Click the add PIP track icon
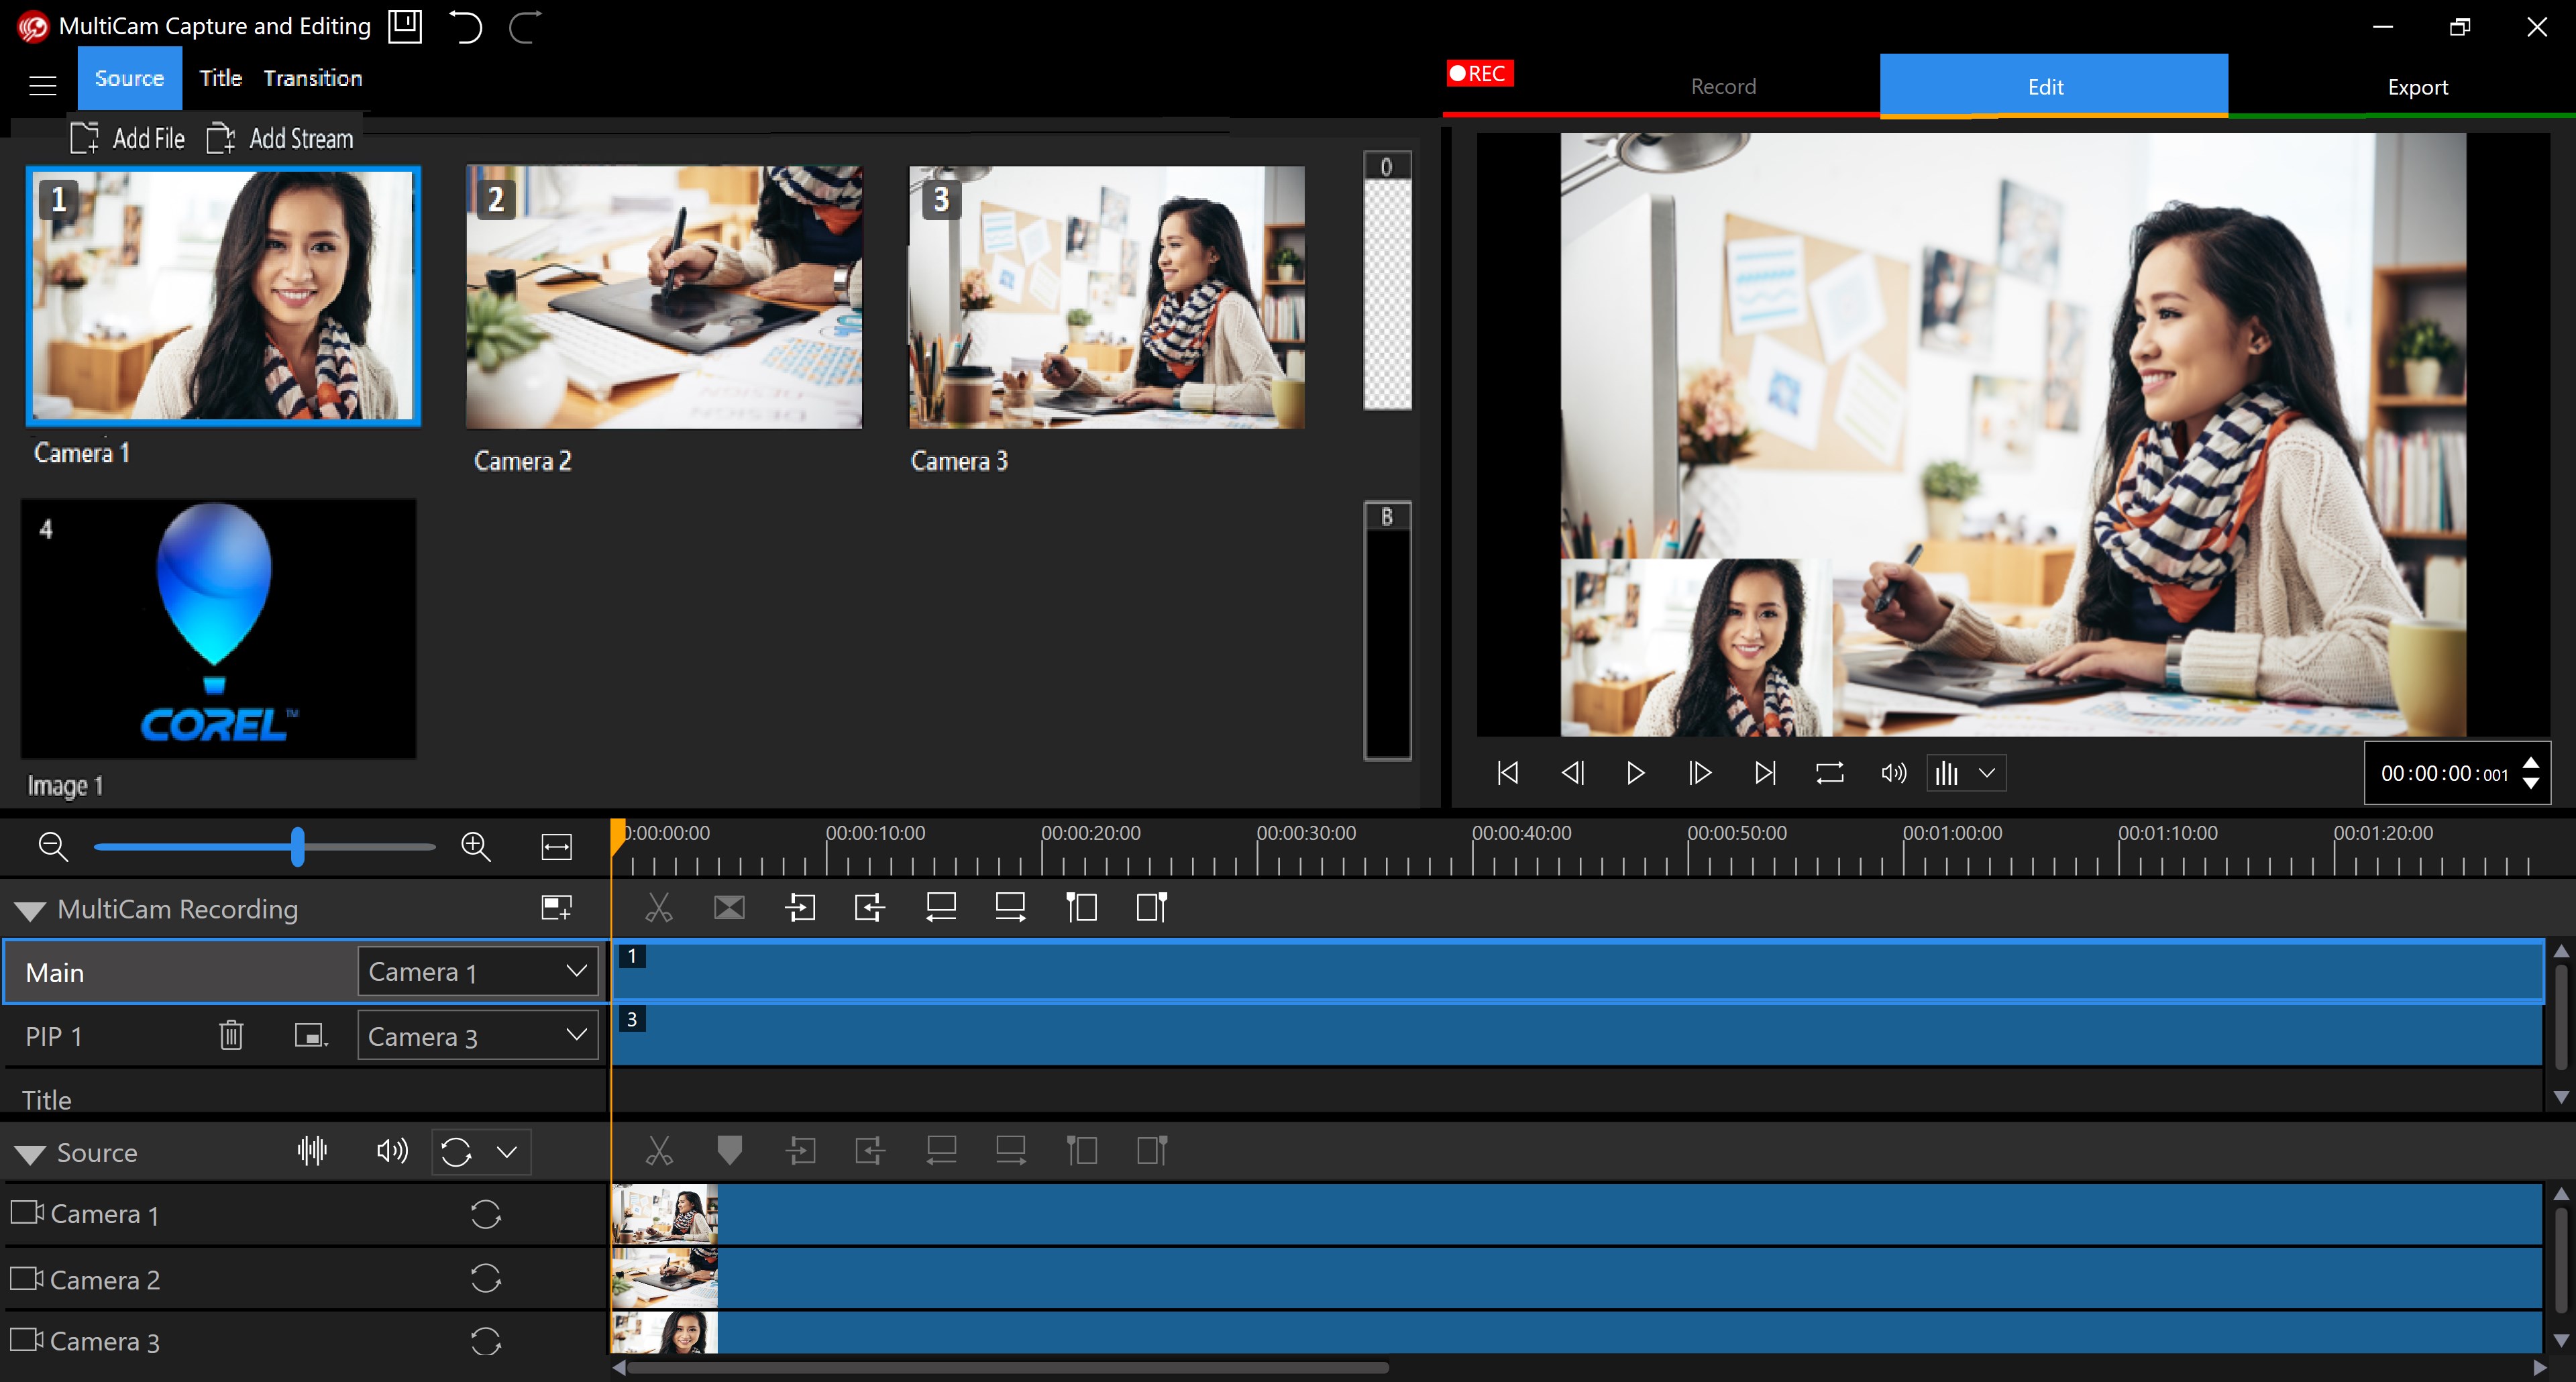 556,908
